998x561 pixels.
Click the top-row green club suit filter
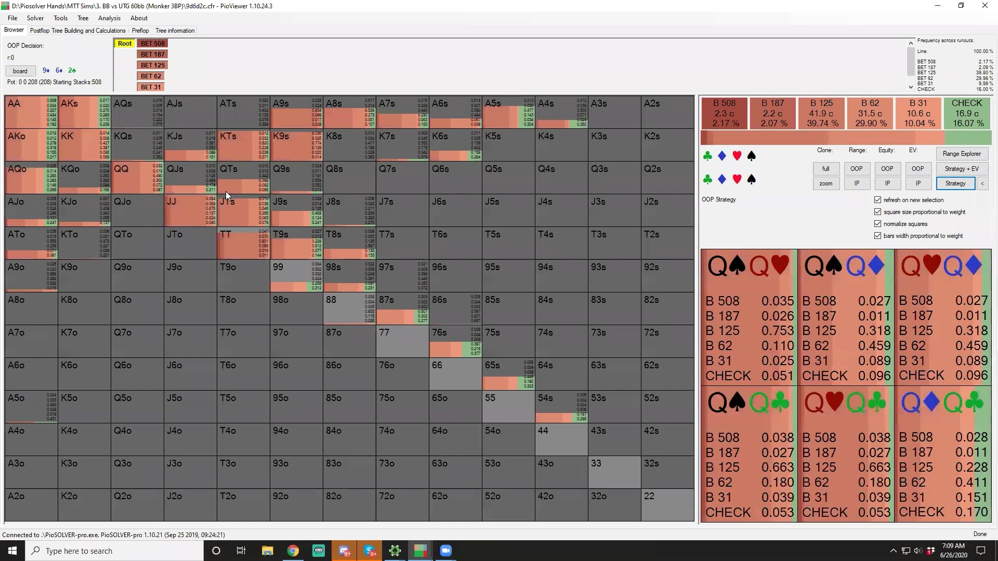click(707, 156)
